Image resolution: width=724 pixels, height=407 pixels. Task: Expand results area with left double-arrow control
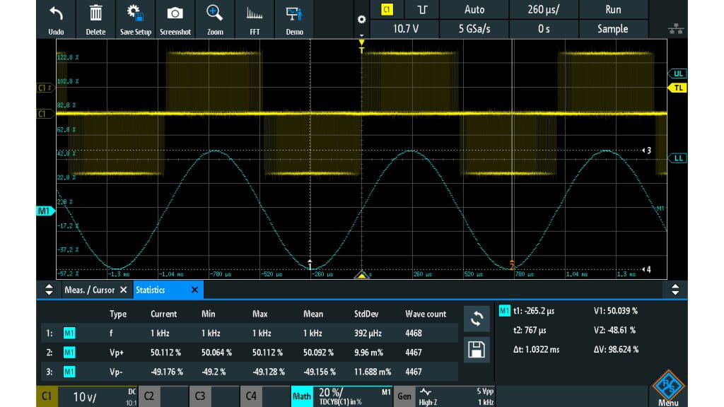coord(48,290)
